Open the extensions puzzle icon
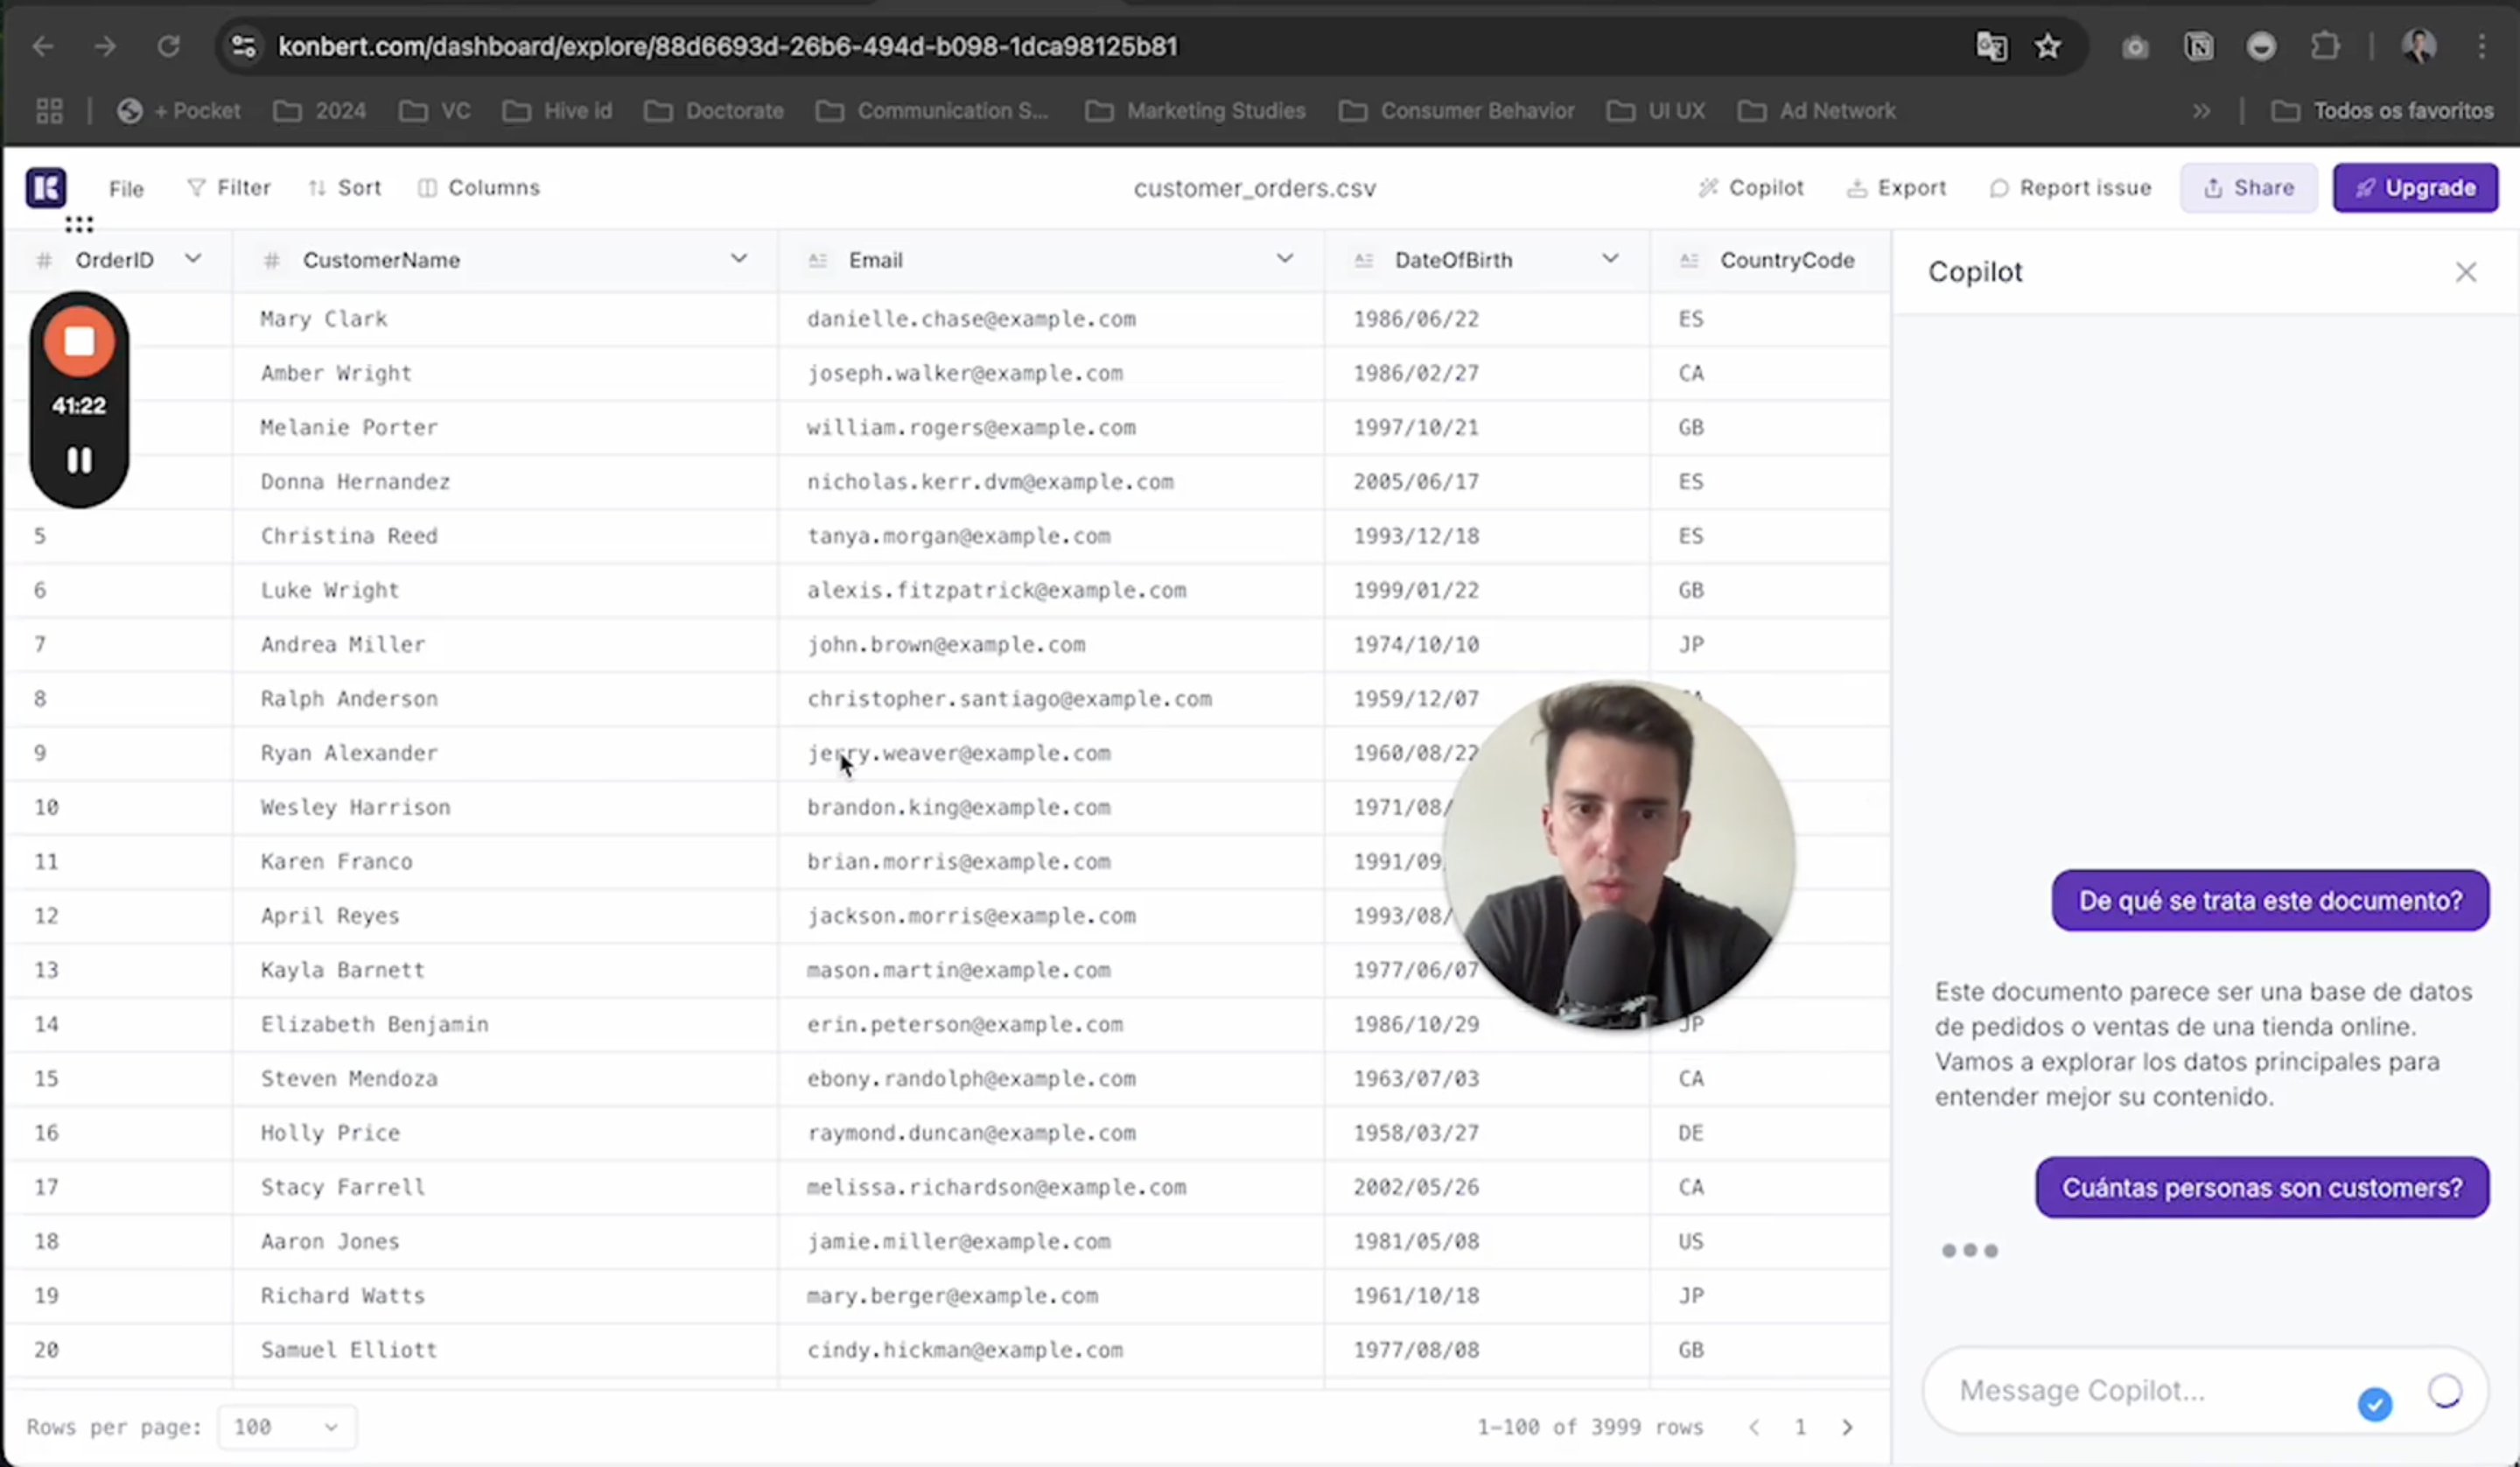This screenshot has width=2520, height=1467. click(2325, 46)
